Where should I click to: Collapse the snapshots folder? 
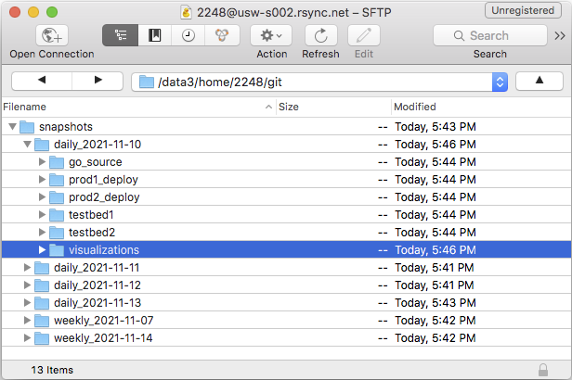[x=12, y=127]
